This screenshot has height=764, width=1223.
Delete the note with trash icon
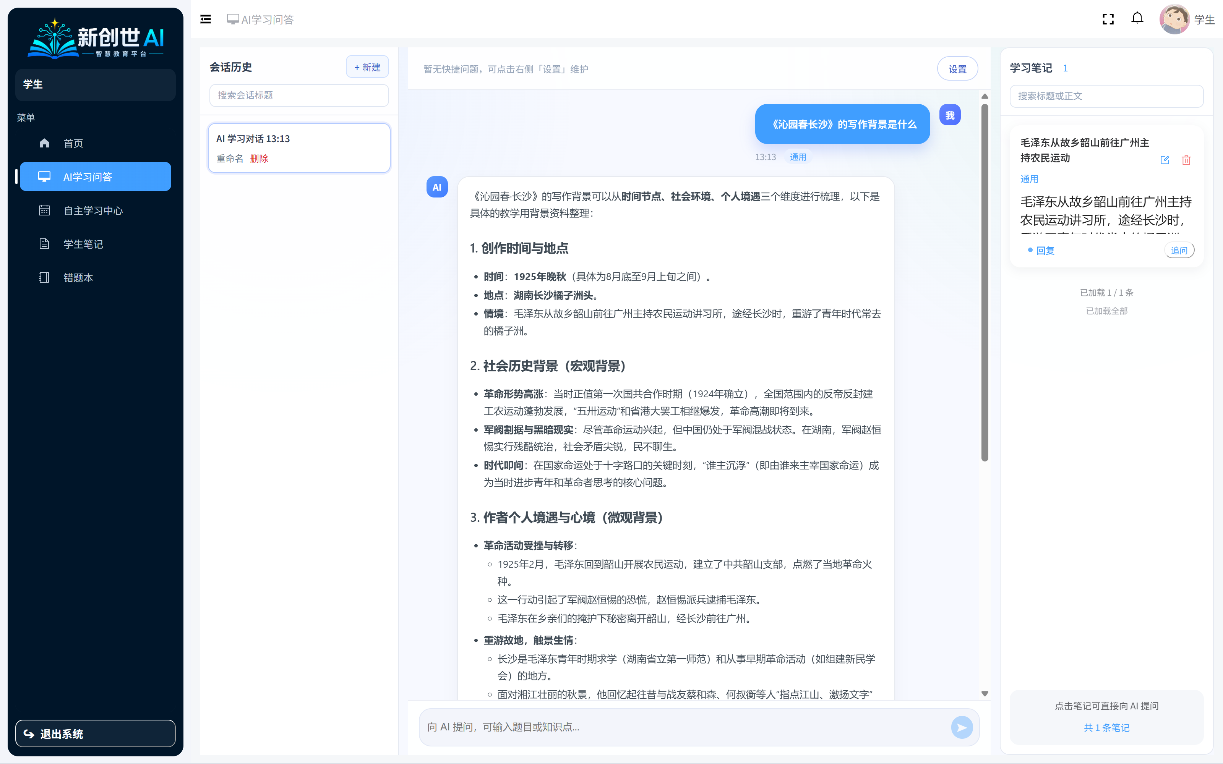coord(1186,160)
